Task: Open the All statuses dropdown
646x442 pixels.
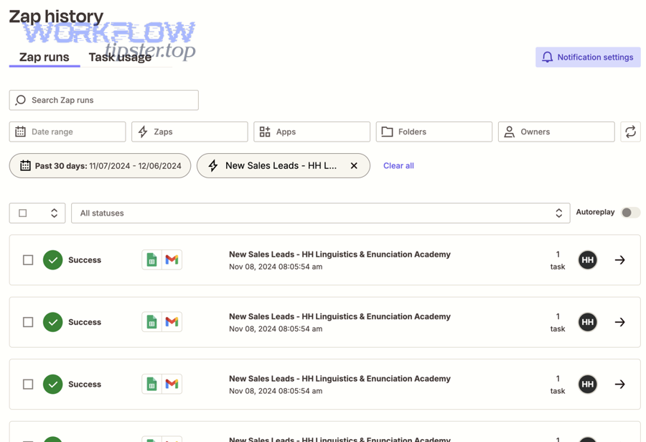Action: coord(321,213)
